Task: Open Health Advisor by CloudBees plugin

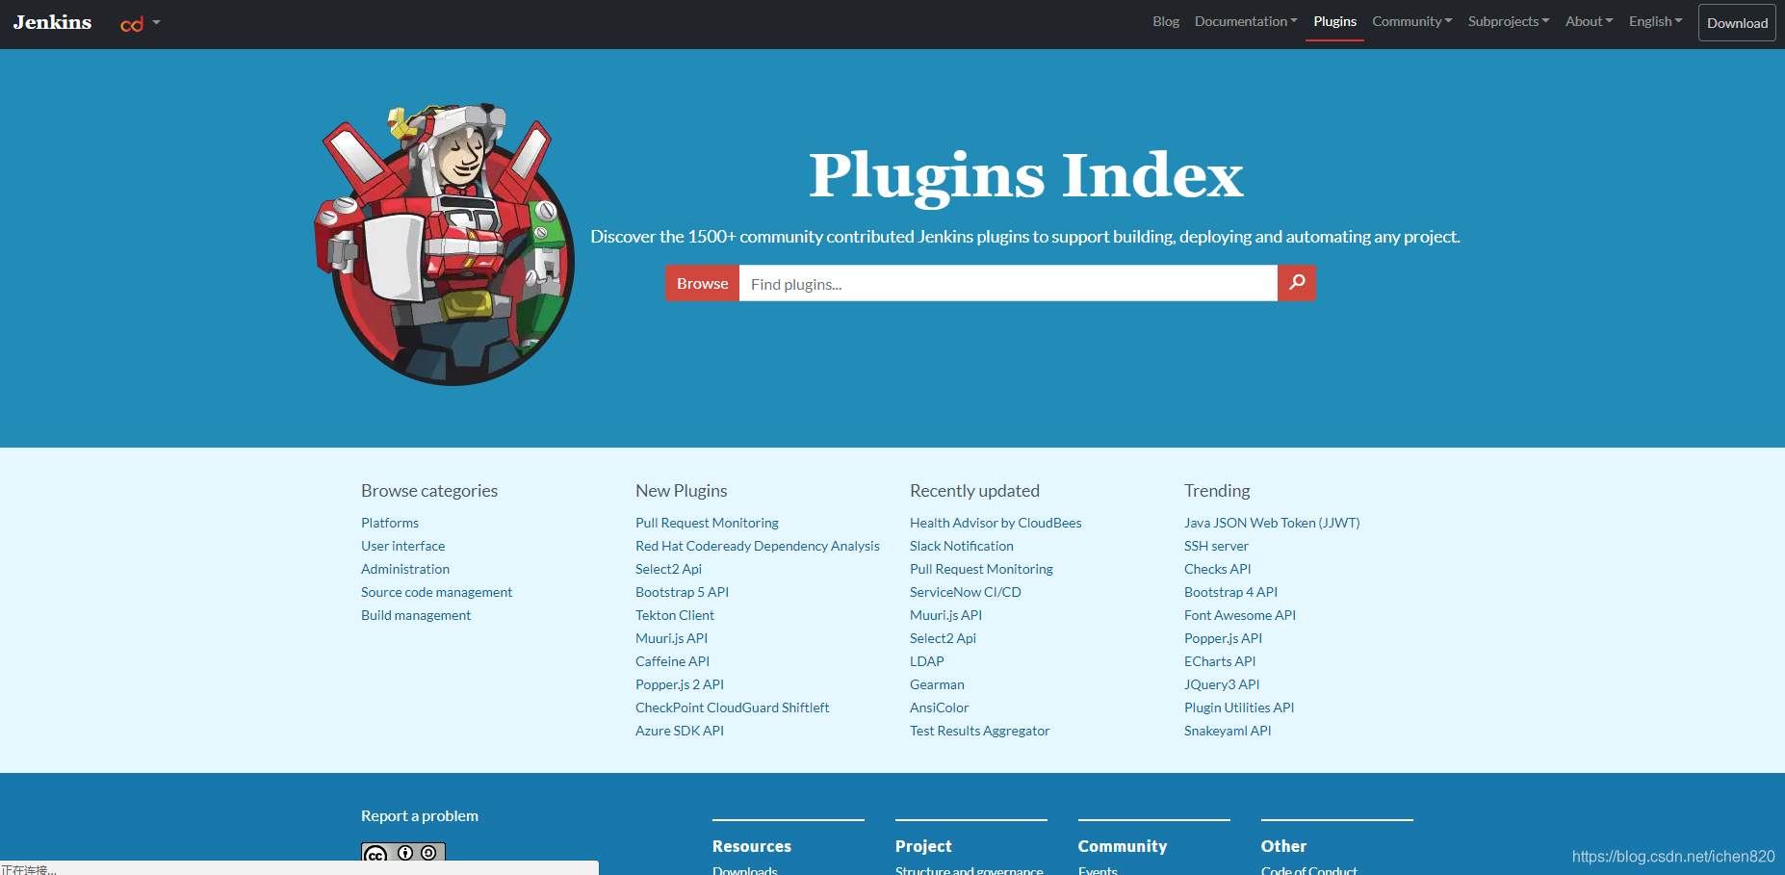Action: point(996,523)
